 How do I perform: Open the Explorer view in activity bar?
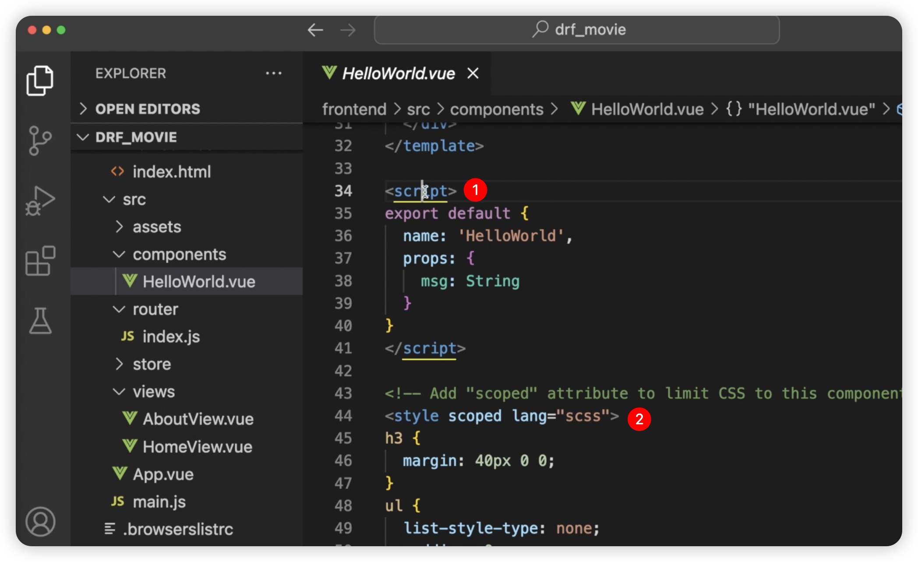(40, 81)
